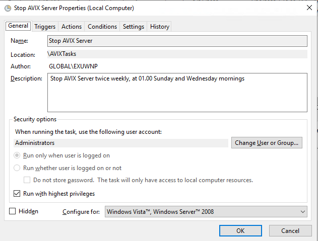
Task: Click the Name field showing Stop AVIX Server
Action: [x=177, y=41]
